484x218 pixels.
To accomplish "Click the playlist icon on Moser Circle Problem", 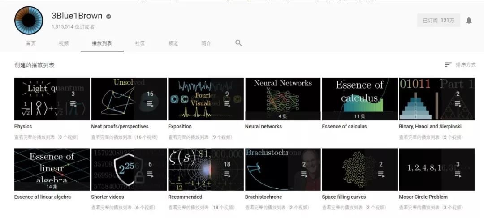I will click(x=458, y=174).
